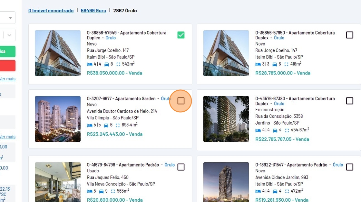This screenshot has height=202, width=361.
Task: Select the Apartamento Garden O-3207-9677 checkbox
Action: pyautogui.click(x=181, y=101)
